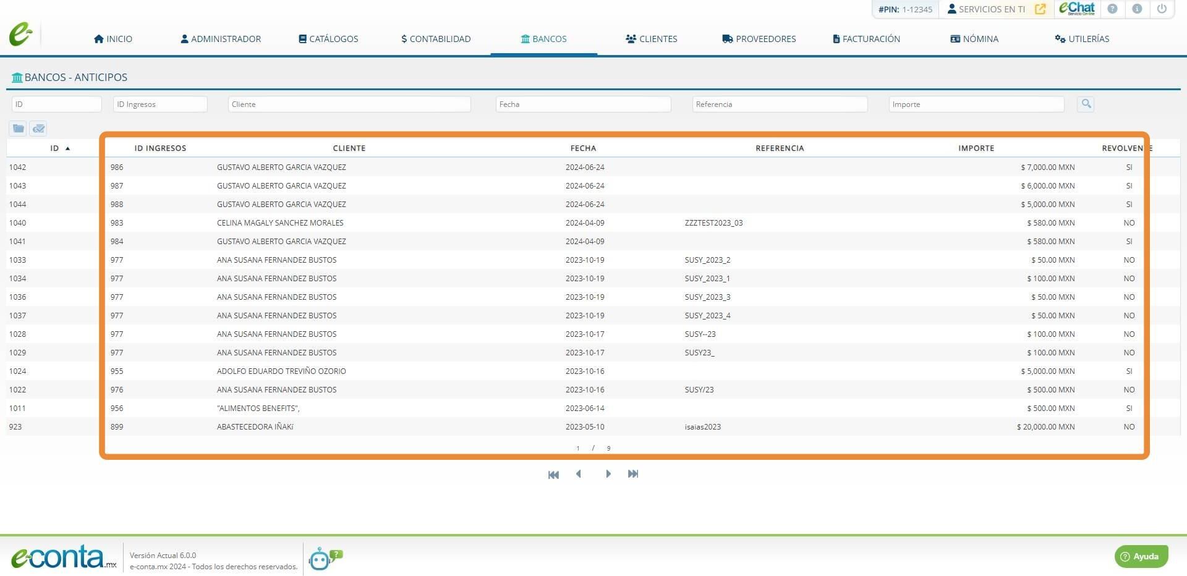
Task: Go to the previous page arrow
Action: 579,474
